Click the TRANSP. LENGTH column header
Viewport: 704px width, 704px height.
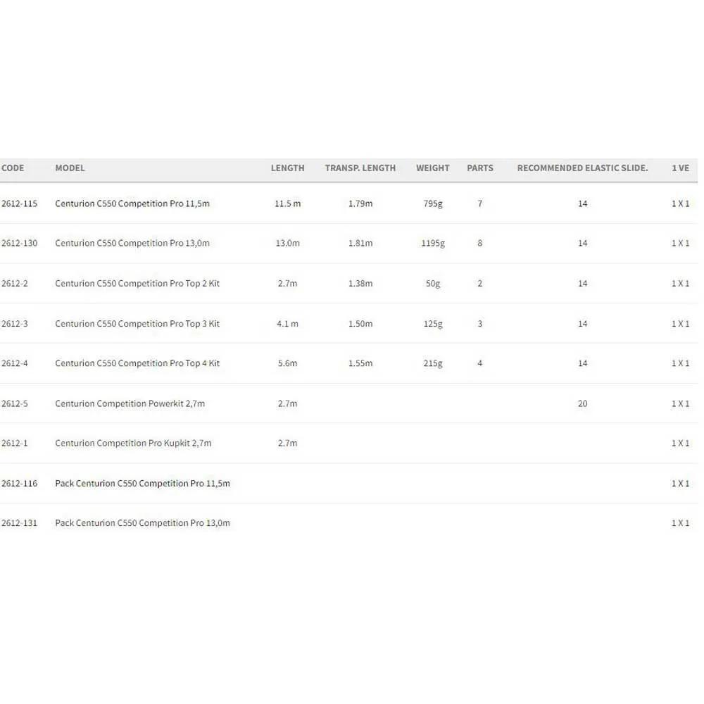tap(360, 168)
